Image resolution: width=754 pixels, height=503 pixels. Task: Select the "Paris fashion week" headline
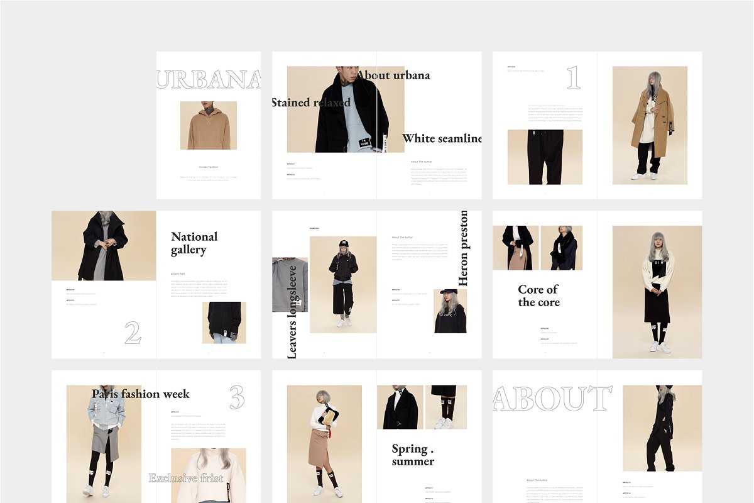(141, 394)
